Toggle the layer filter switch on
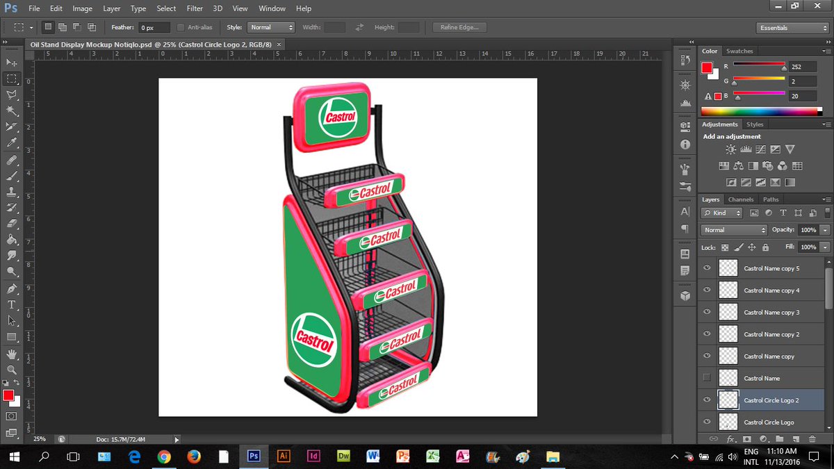 point(827,213)
